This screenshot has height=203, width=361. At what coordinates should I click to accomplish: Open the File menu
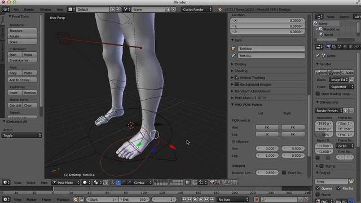[x=16, y=10]
